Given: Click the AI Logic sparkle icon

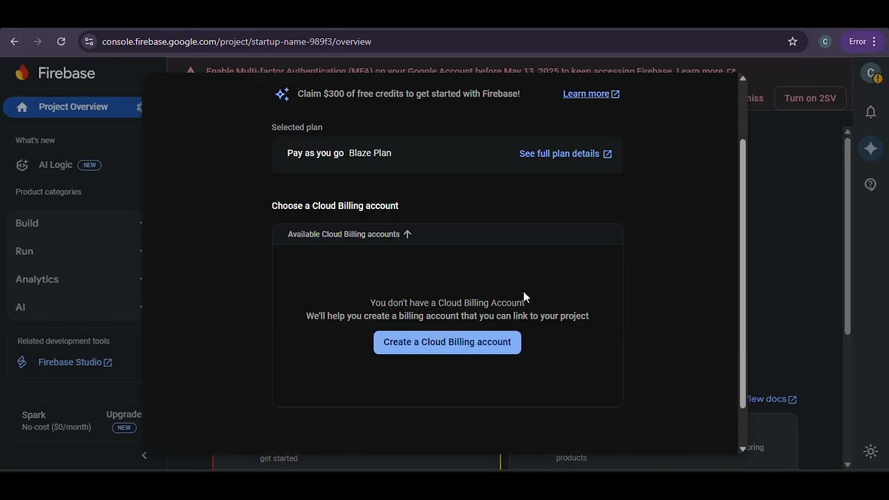Looking at the screenshot, I should click(x=22, y=165).
